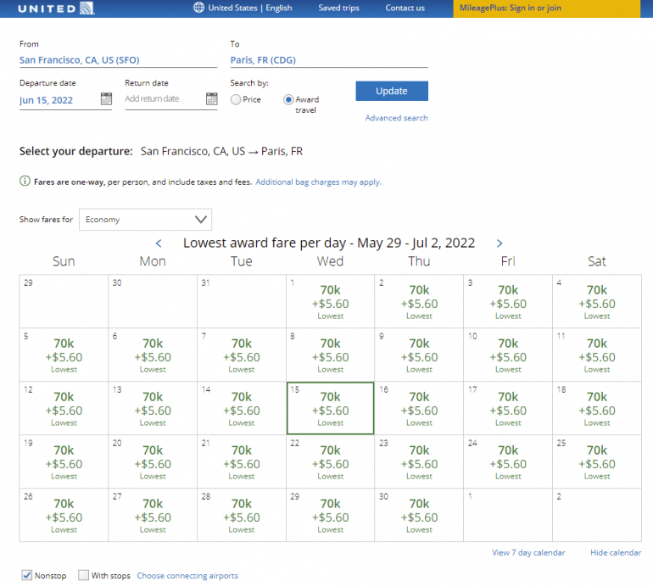
Task: Open the Contact us menu item
Action: pyautogui.click(x=405, y=8)
